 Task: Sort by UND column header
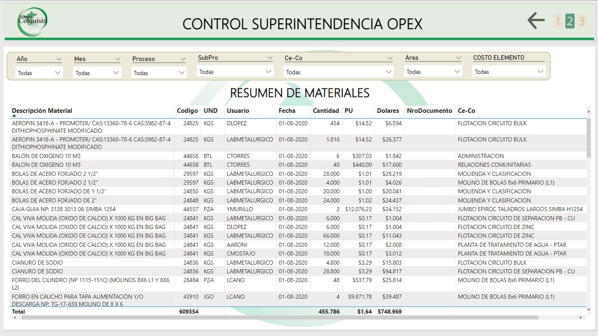pos(211,111)
